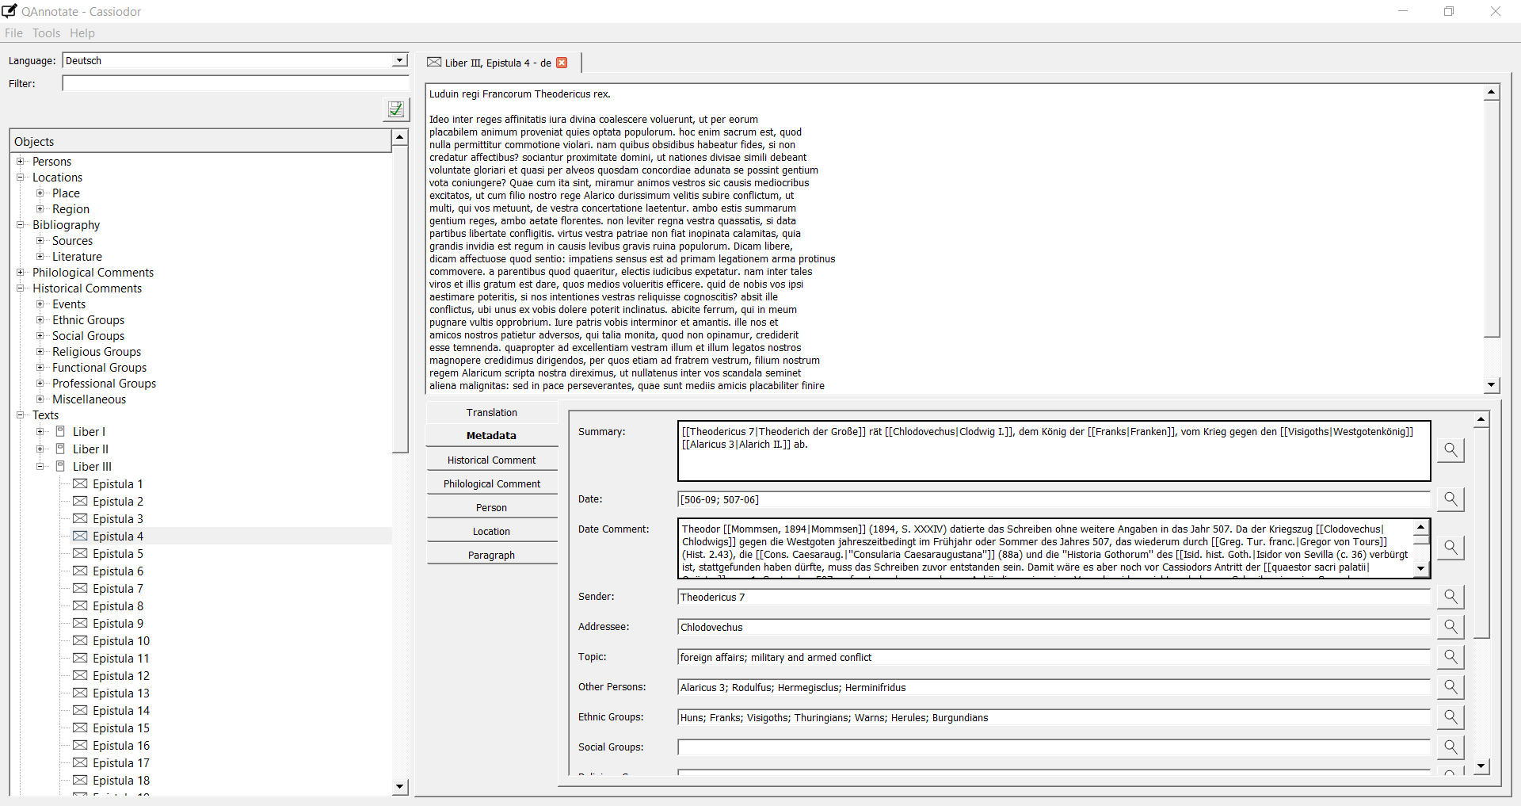This screenshot has height=806, width=1521.
Task: Click the magnifier icon beside Addressee field
Action: tap(1450, 627)
